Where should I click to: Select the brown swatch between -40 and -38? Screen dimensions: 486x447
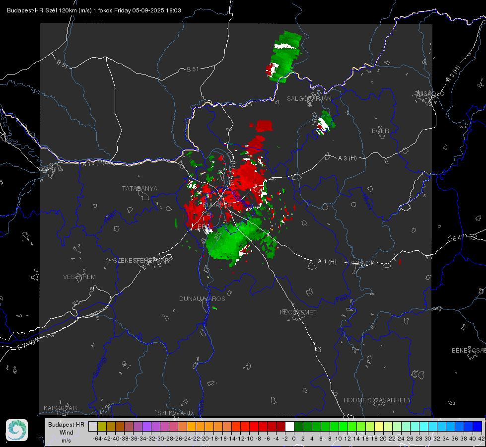click(120, 426)
